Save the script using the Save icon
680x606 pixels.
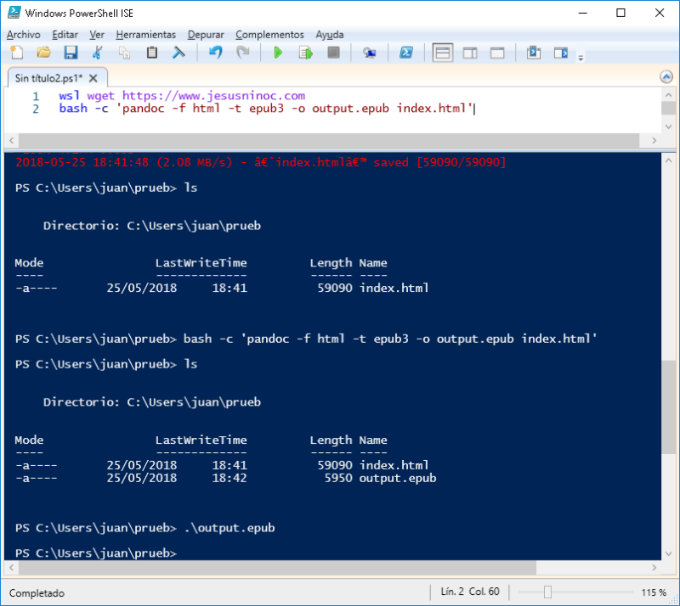click(x=71, y=53)
